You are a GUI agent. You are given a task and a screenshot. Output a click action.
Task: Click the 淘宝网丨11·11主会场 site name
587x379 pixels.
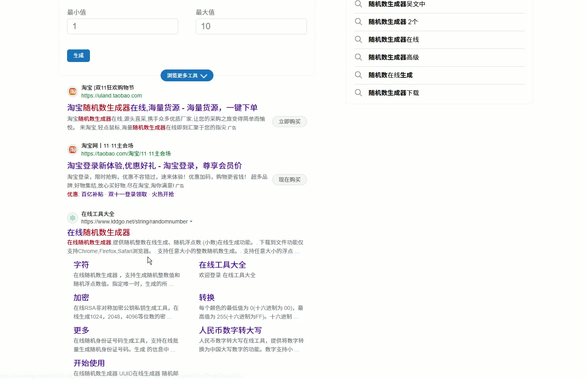click(107, 146)
